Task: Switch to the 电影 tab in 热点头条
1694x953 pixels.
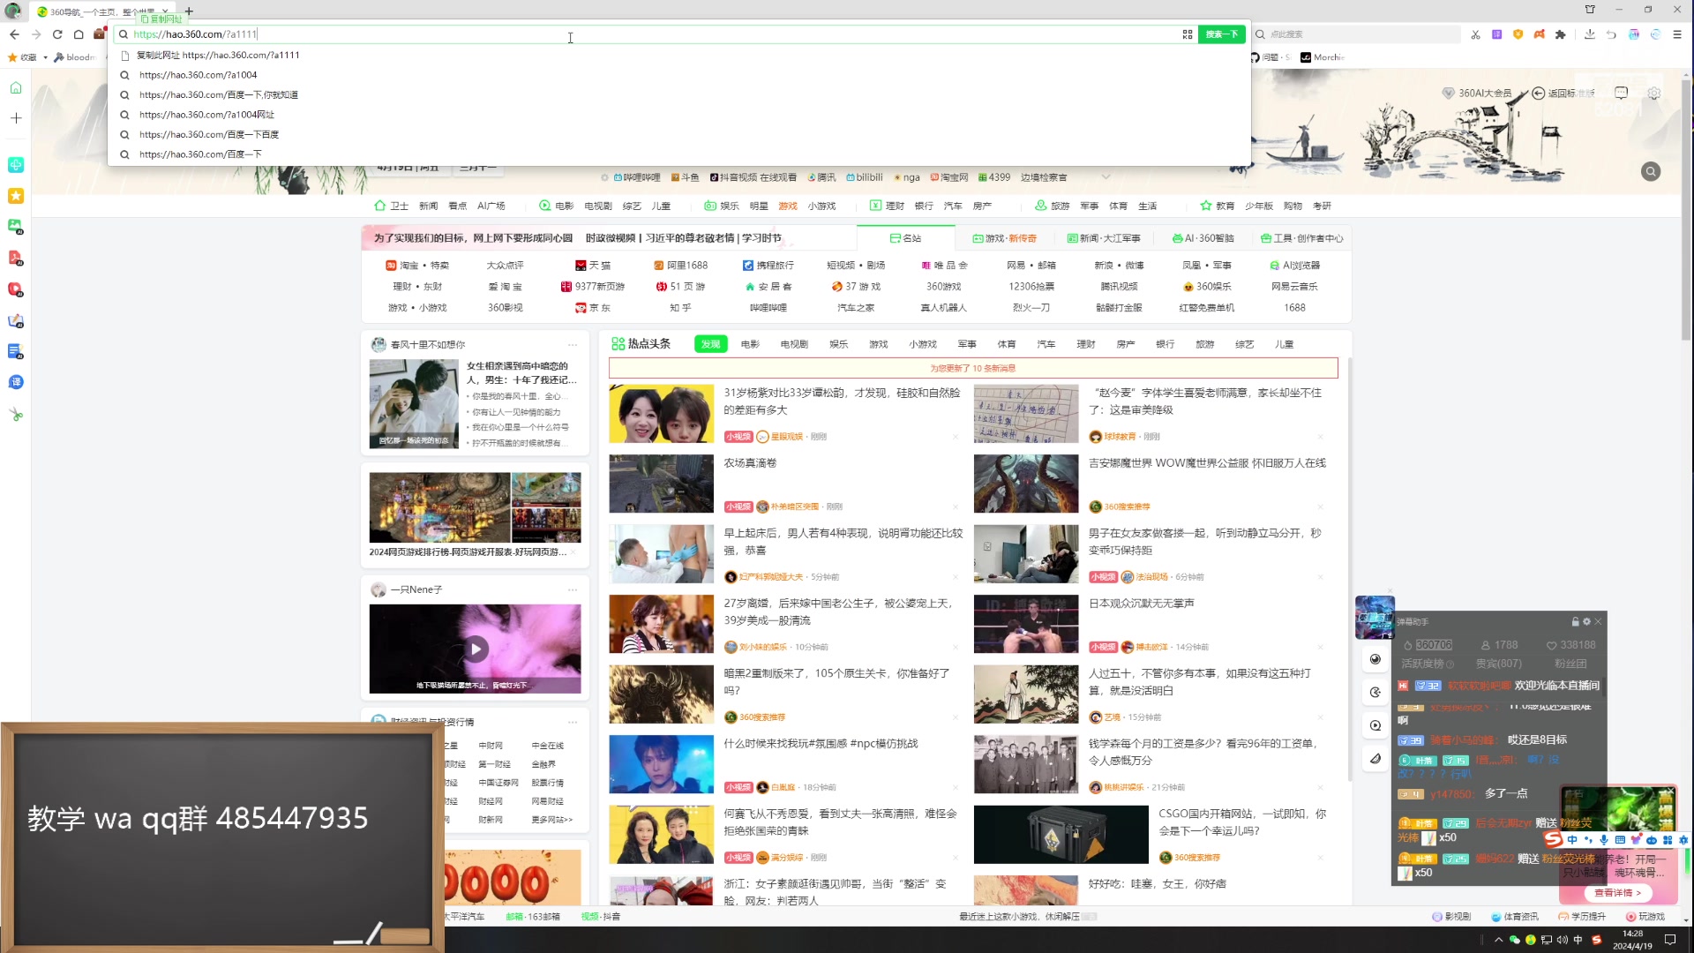Action: [749, 344]
